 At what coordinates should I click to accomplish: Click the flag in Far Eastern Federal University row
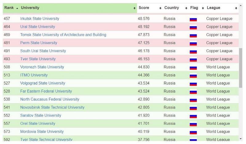point(193,91)
